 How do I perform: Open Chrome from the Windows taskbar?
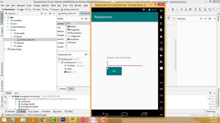[x=43, y=120]
